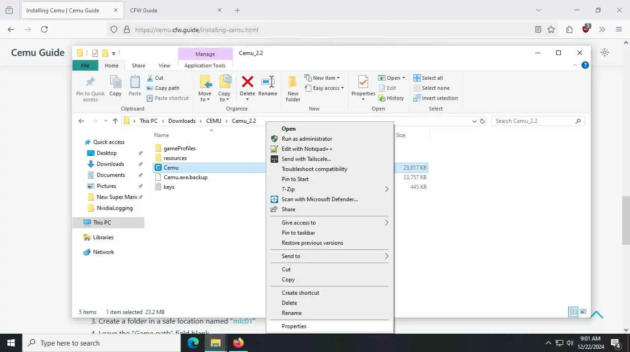
Task: Click the Paste ribbon icon
Action: (135, 82)
